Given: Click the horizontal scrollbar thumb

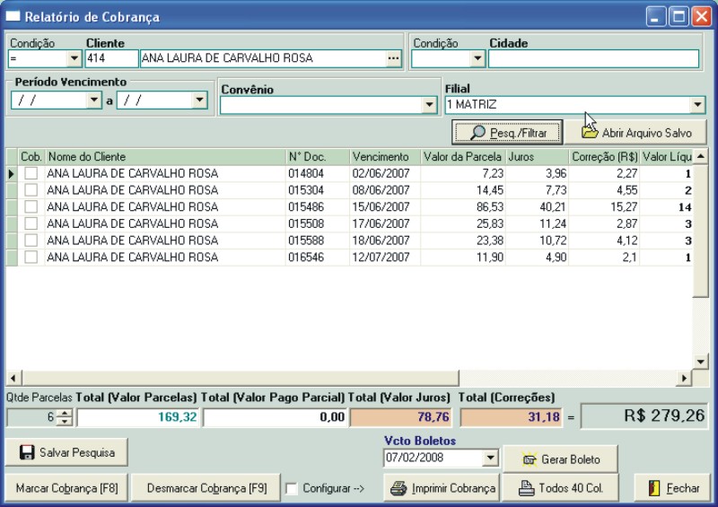Looking at the screenshot, I should [x=241, y=378].
